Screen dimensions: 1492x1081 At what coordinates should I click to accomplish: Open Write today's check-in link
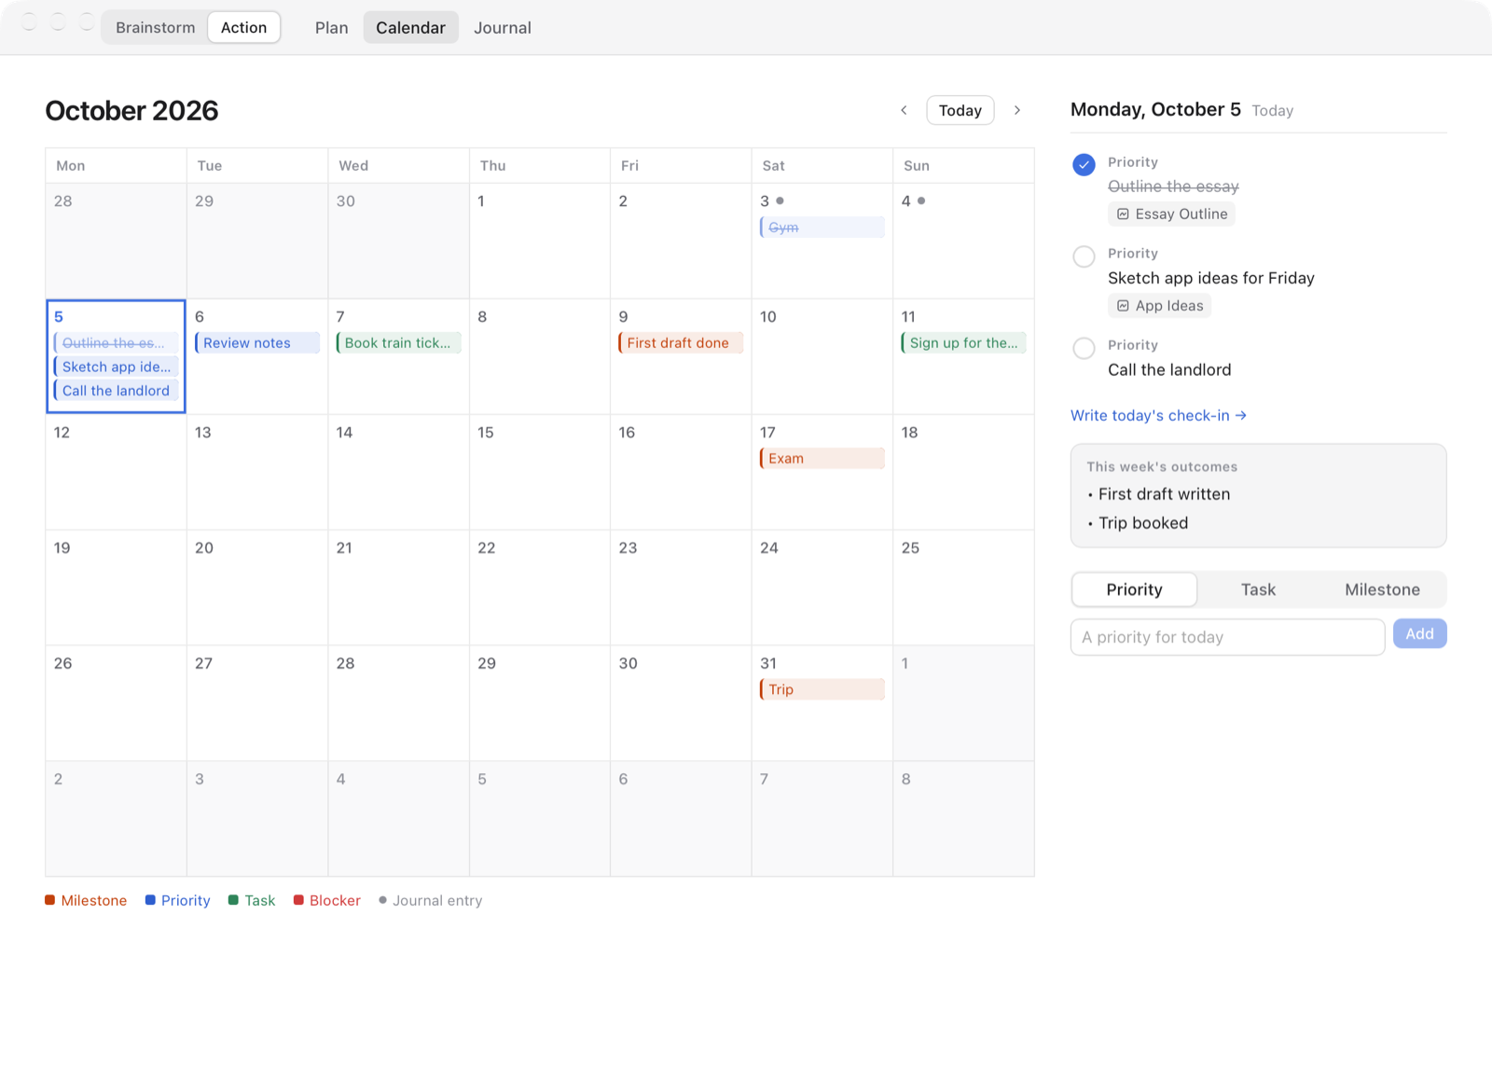[1158, 415]
